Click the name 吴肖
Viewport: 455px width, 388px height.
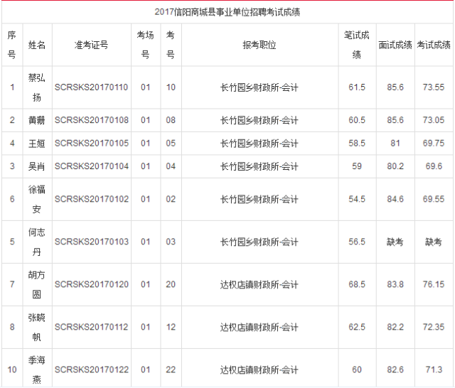tap(37, 166)
